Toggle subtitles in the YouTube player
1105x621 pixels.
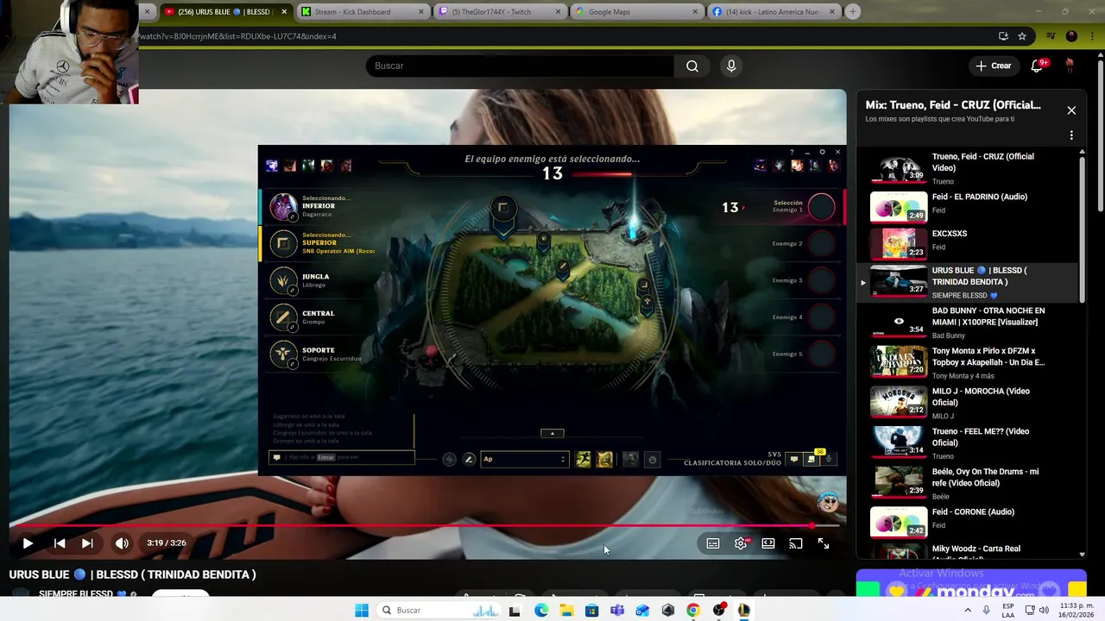[x=713, y=543]
